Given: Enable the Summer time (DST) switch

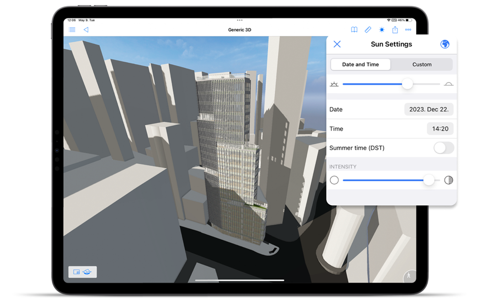Looking at the screenshot, I should click(443, 148).
